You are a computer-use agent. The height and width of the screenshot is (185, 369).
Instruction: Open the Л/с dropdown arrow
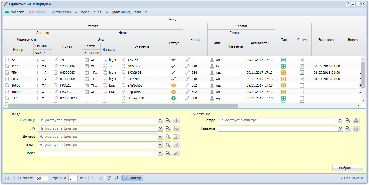point(160,128)
